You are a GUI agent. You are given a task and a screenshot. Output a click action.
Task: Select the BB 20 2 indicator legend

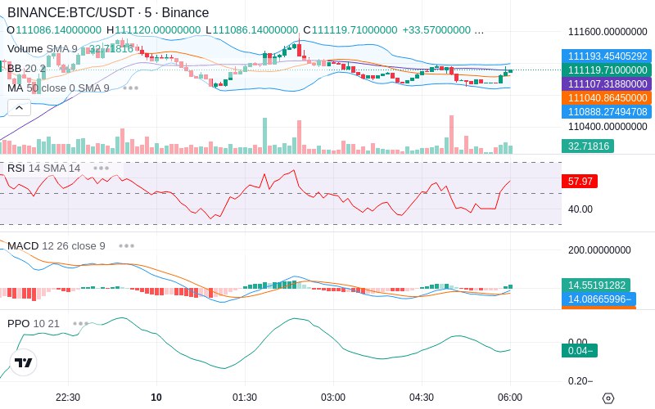[x=26, y=69]
